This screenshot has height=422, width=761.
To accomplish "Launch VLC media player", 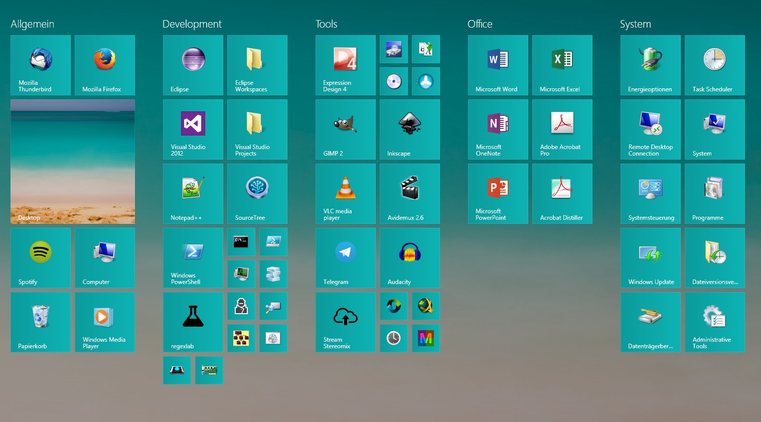I will point(346,194).
